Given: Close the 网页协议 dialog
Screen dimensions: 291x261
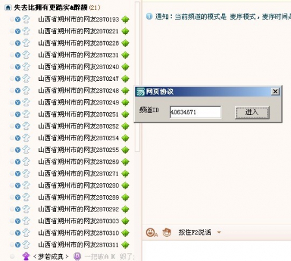Looking at the screenshot, I should (x=275, y=91).
